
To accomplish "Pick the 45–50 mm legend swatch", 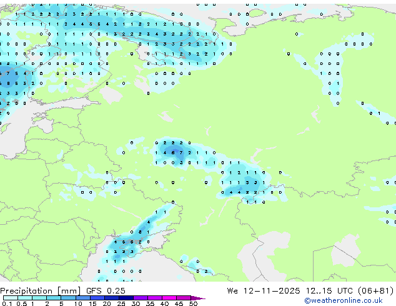I will coord(184,298).
